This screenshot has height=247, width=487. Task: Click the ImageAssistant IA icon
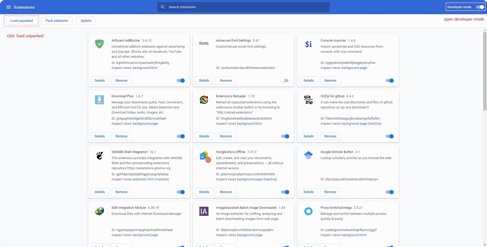click(204, 211)
